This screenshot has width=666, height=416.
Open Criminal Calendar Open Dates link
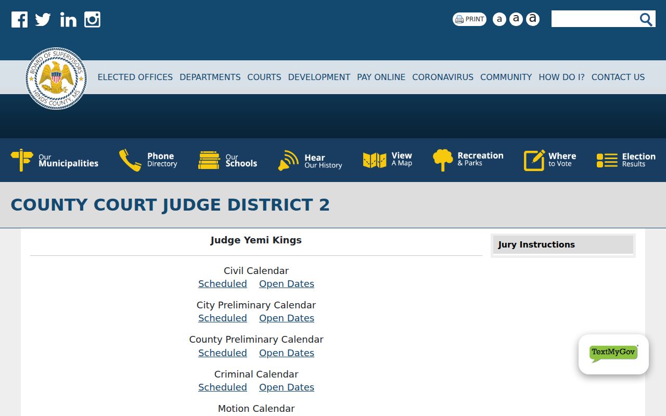[287, 387]
